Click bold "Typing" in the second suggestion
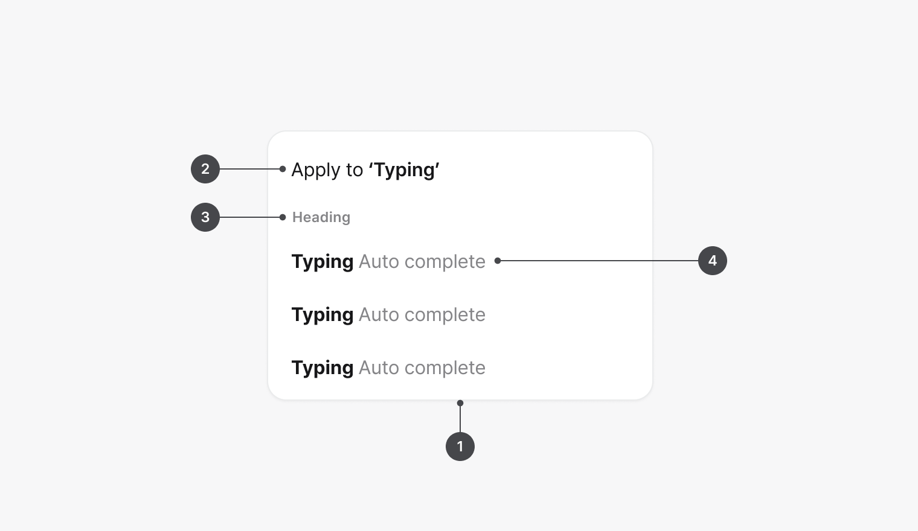 [x=323, y=315]
